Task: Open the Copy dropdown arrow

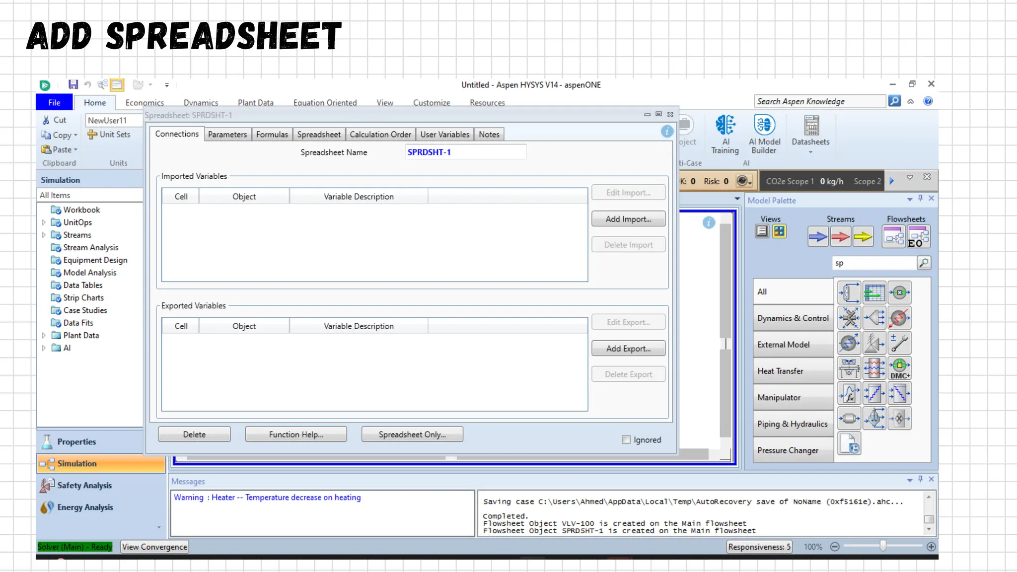Action: [x=75, y=135]
